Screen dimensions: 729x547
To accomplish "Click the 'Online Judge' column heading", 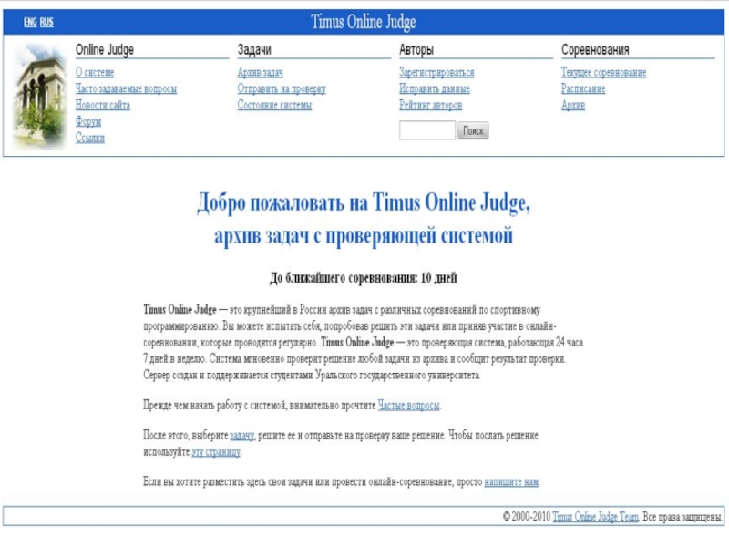I will 105,50.
